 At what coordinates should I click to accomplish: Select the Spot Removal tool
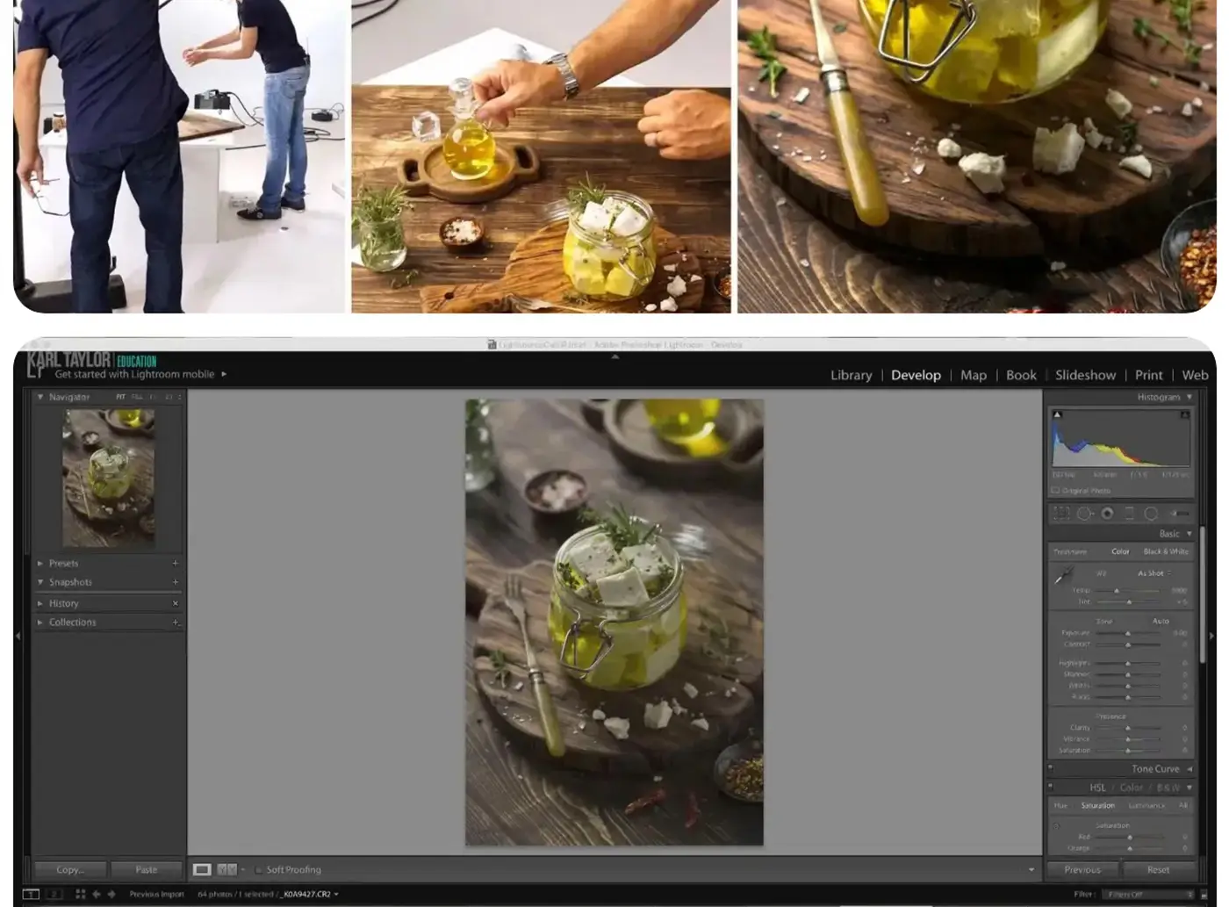(1085, 514)
